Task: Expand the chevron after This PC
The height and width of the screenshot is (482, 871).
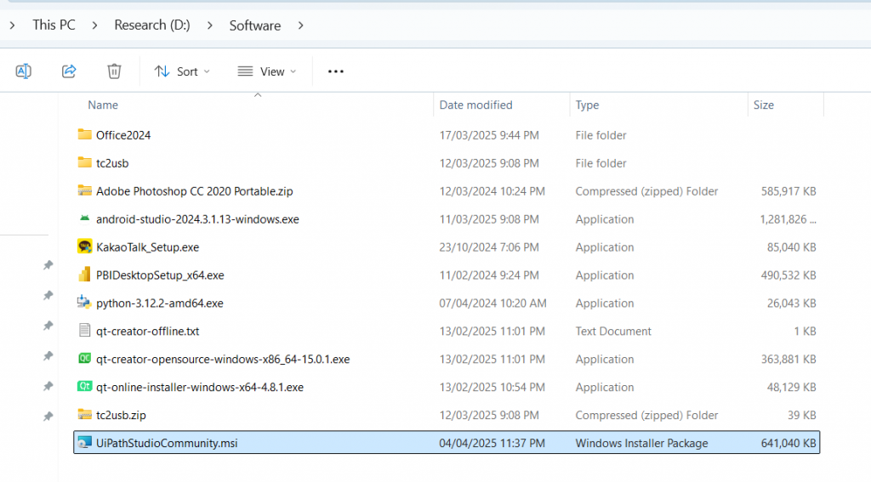Action: pos(95,26)
